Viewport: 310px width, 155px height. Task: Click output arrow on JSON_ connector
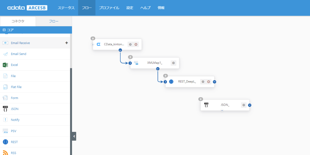pos(250,105)
